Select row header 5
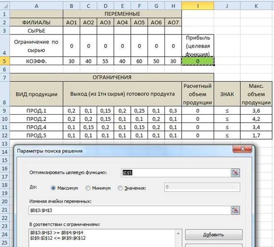Viewport: 274px width, 247px height. [5, 61]
